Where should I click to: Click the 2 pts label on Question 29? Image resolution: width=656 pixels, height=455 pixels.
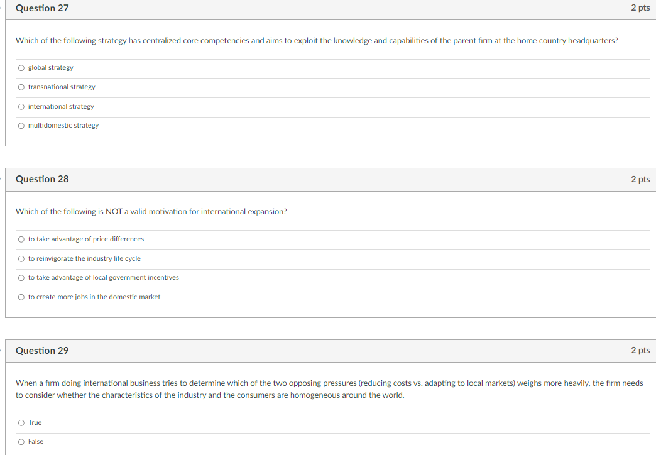[640, 350]
